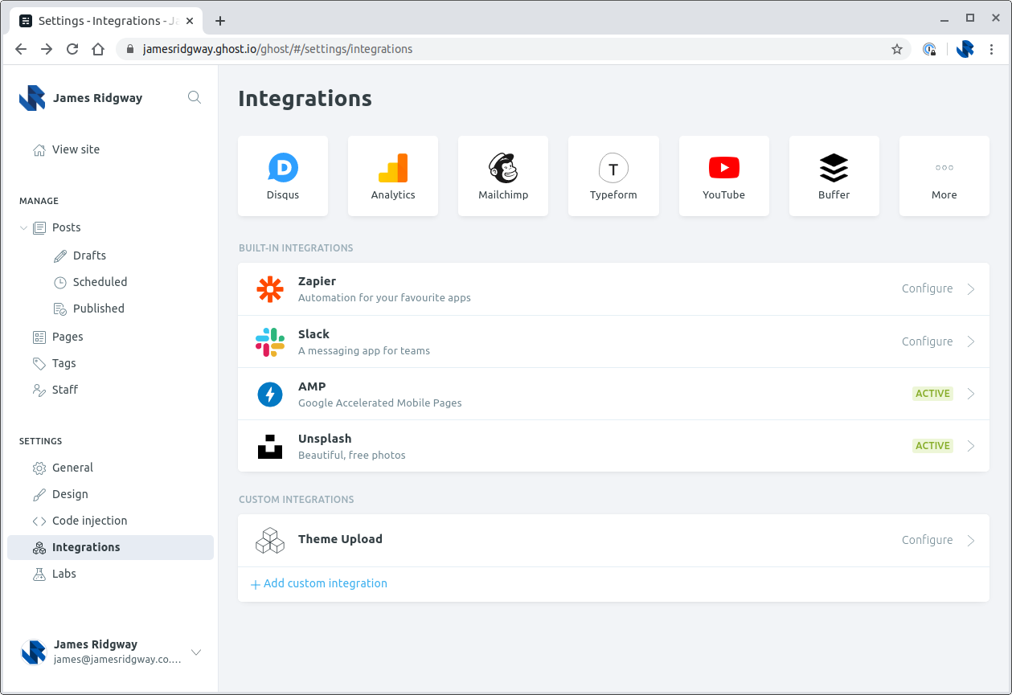Click the password manager extension icon
This screenshot has width=1012, height=695.
tap(929, 49)
